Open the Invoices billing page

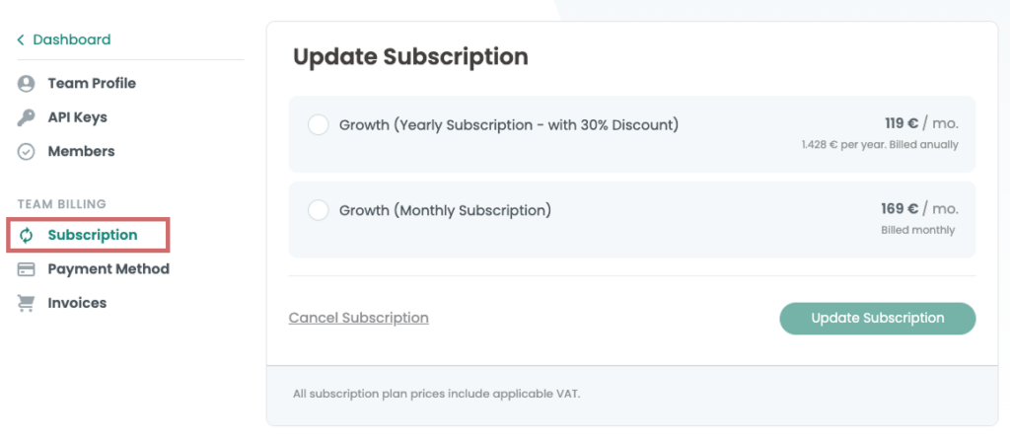click(x=77, y=304)
